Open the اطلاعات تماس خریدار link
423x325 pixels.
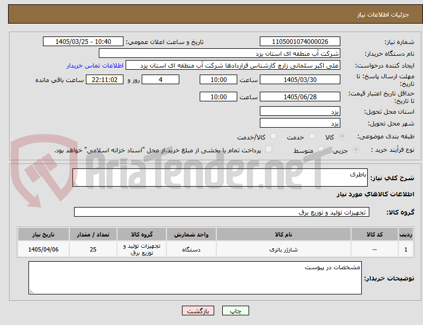click(x=95, y=65)
